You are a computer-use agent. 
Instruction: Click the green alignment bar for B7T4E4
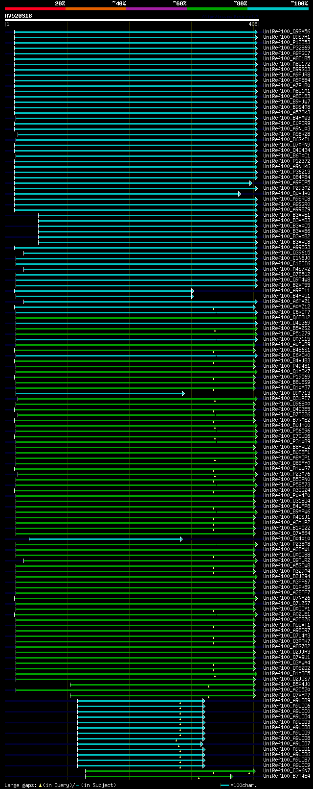[159, 776]
